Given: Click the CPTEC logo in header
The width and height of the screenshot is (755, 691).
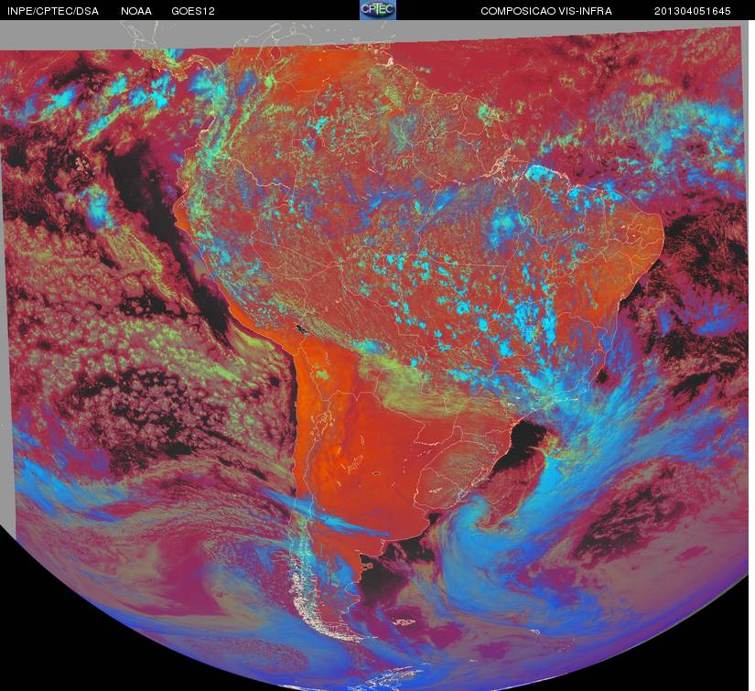Looking at the screenshot, I should click(x=378, y=10).
